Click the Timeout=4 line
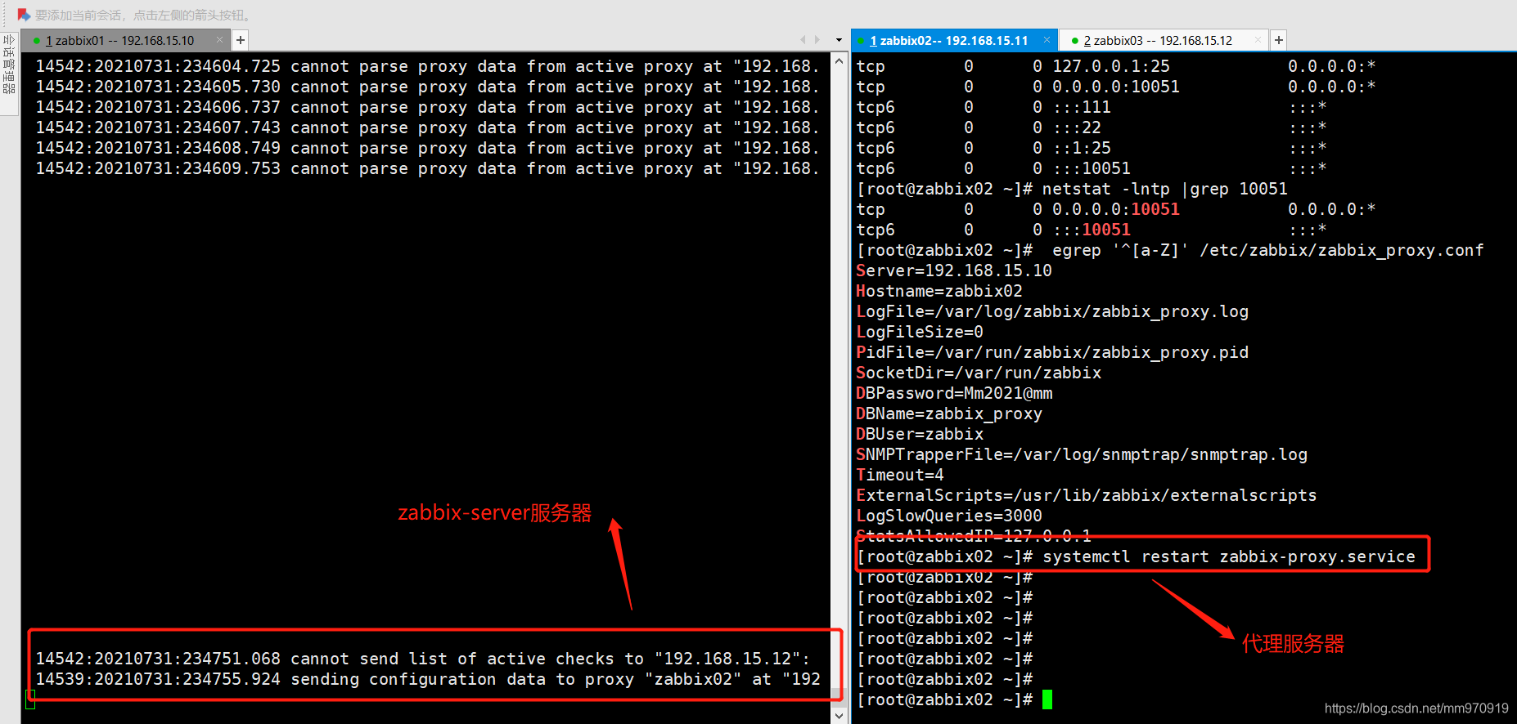The image size is (1517, 724). (900, 475)
